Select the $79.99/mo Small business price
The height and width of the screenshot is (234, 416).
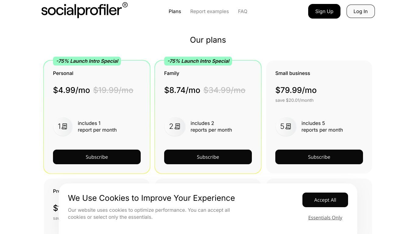click(296, 90)
